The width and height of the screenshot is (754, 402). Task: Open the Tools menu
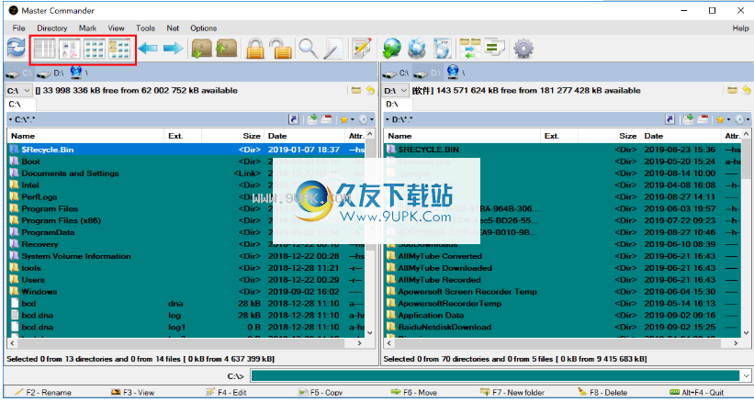tap(145, 28)
